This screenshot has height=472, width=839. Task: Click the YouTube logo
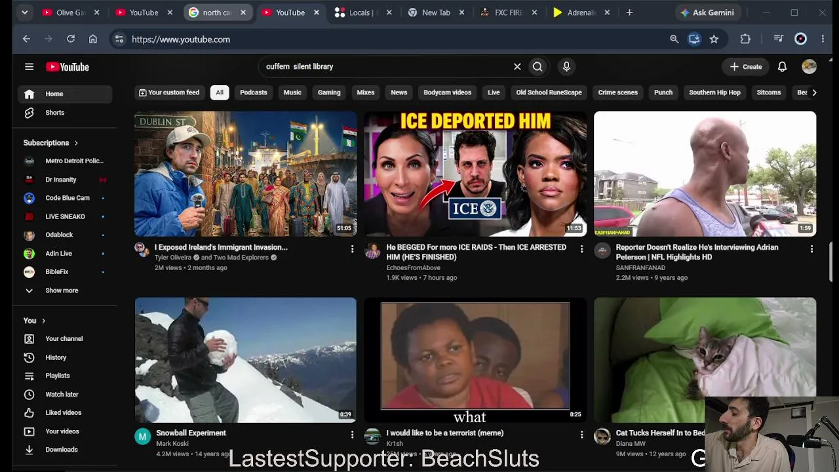point(67,67)
